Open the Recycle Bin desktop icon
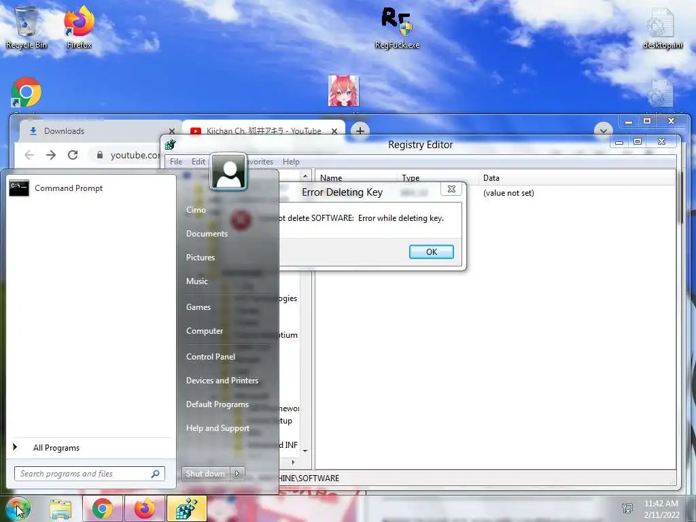The image size is (696, 522). coord(27,27)
